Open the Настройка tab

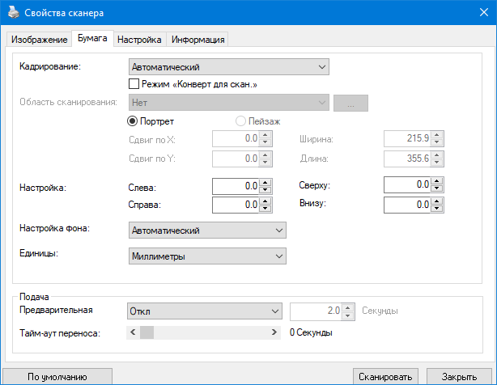(x=139, y=40)
